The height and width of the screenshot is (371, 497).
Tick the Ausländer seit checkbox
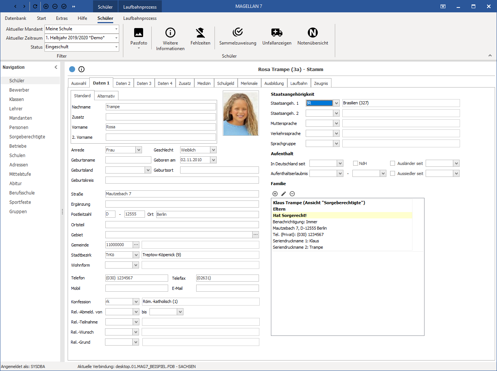coord(392,163)
